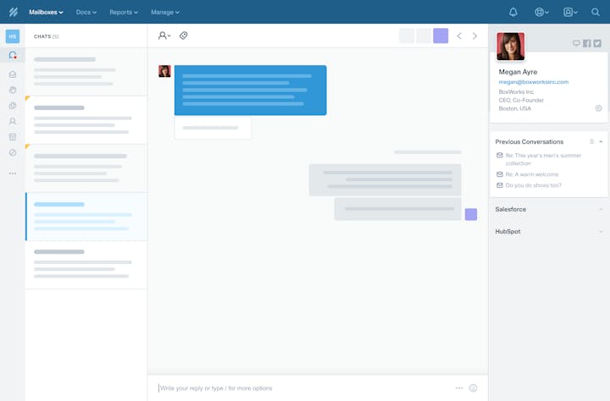Open the Facebook profile icon
This screenshot has height=401, width=610.
(x=586, y=43)
